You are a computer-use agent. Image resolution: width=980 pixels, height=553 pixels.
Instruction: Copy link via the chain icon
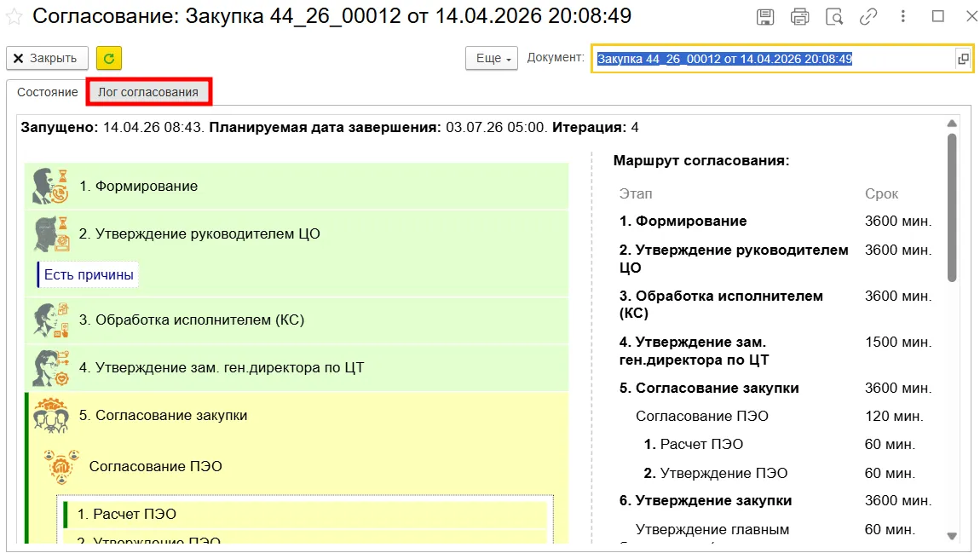pos(868,17)
